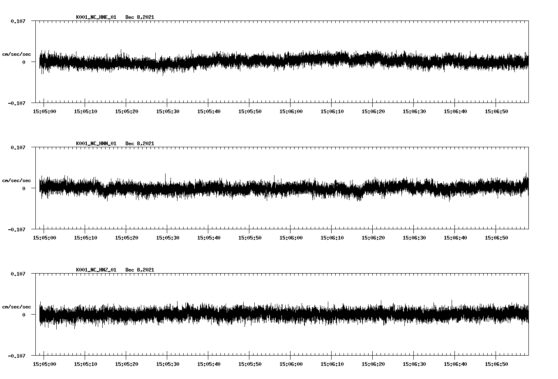Click 15:05:00 time label on HNZ plot
This screenshot has width=558, height=379.
[x=44, y=364]
